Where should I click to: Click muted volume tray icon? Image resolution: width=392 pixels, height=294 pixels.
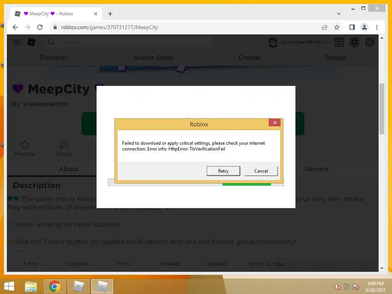(338, 287)
